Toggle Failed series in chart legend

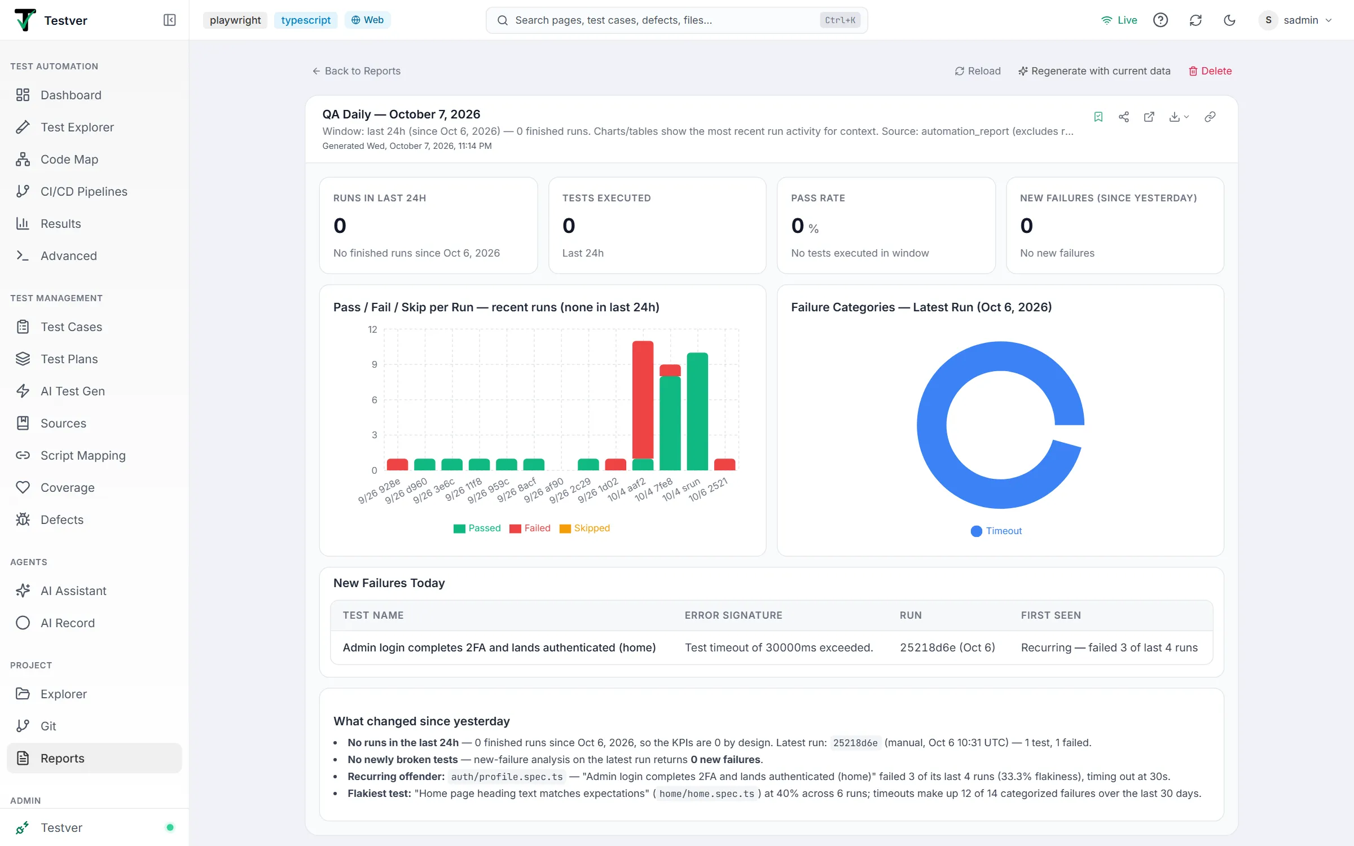530,528
